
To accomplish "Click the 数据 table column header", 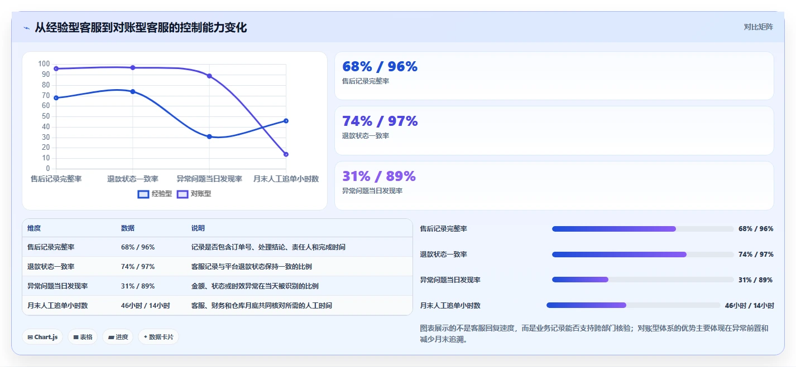I will [x=128, y=228].
